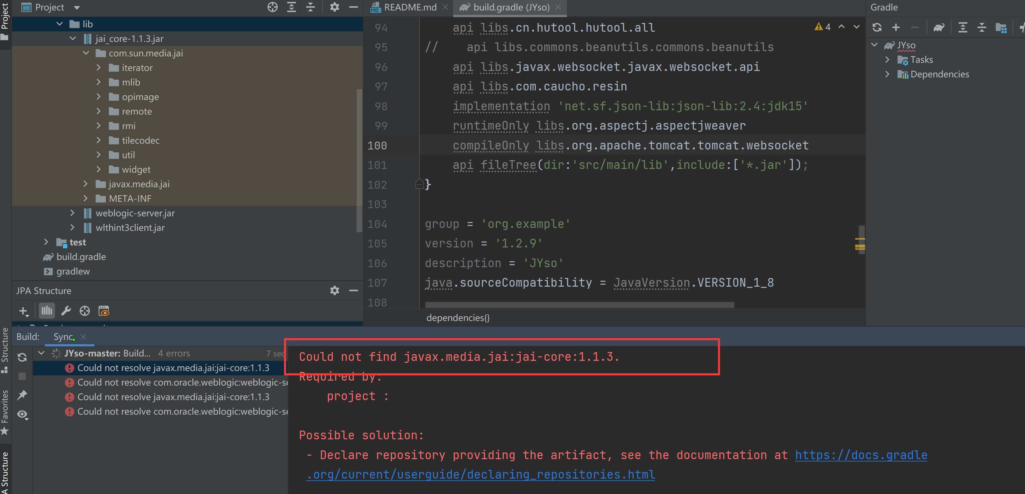
Task: Hide the JPA Structure panel
Action: point(353,290)
